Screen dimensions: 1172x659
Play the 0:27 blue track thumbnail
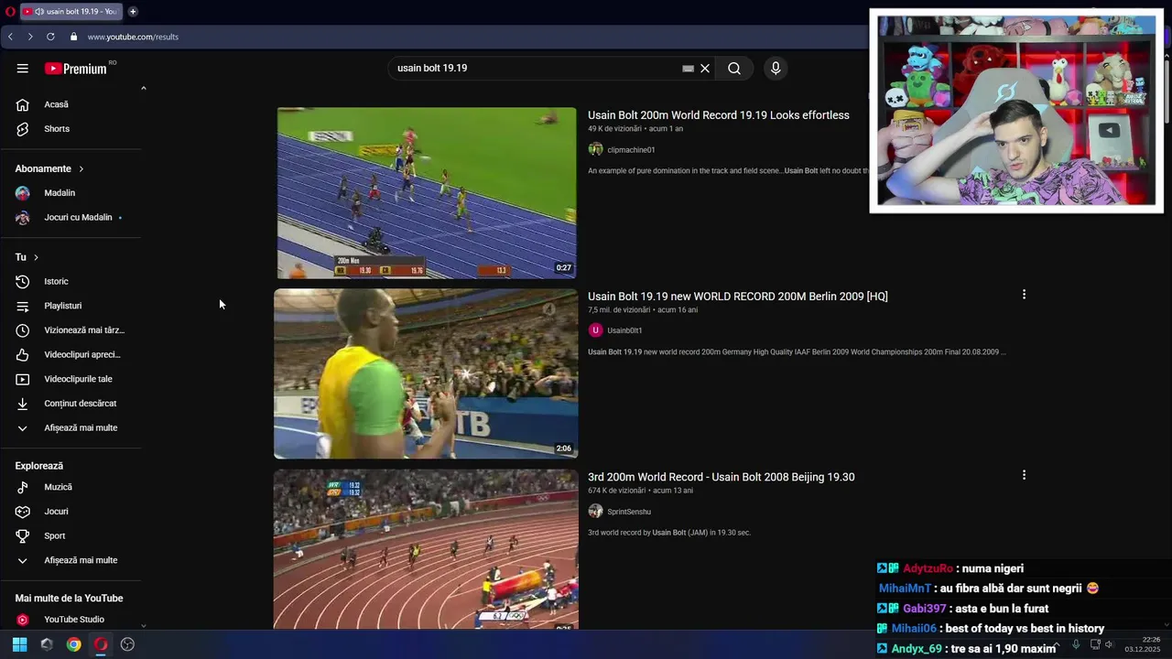[x=427, y=193]
